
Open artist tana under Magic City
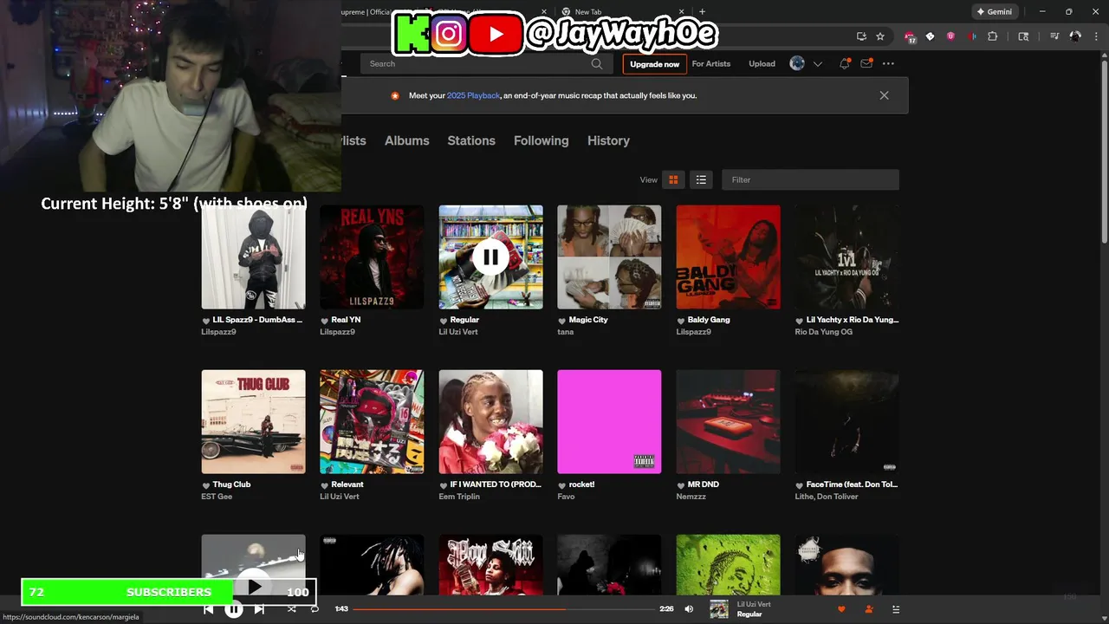[565, 332]
